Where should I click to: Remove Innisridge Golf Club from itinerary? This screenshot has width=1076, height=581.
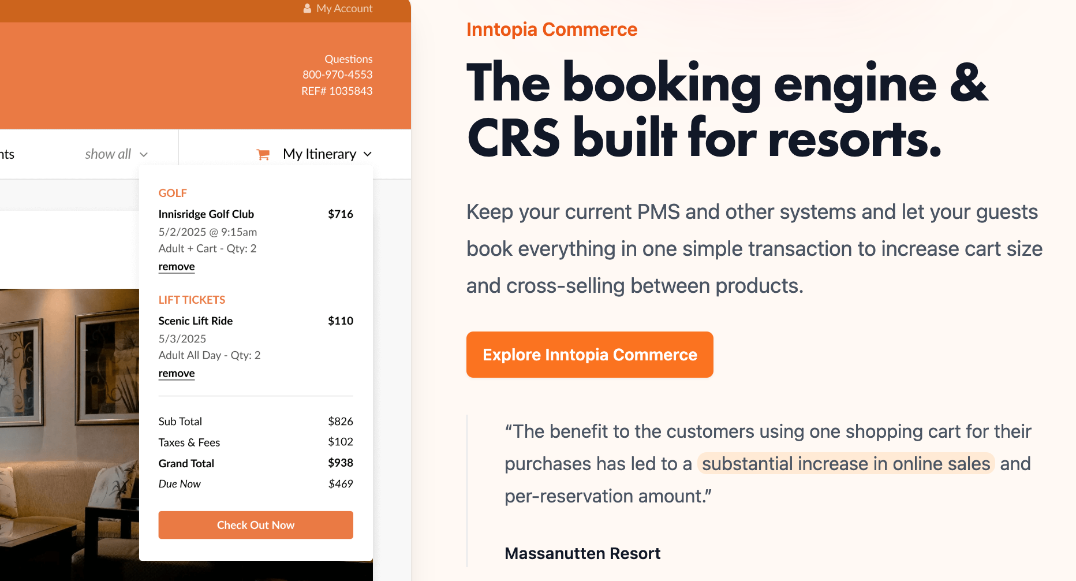177,267
